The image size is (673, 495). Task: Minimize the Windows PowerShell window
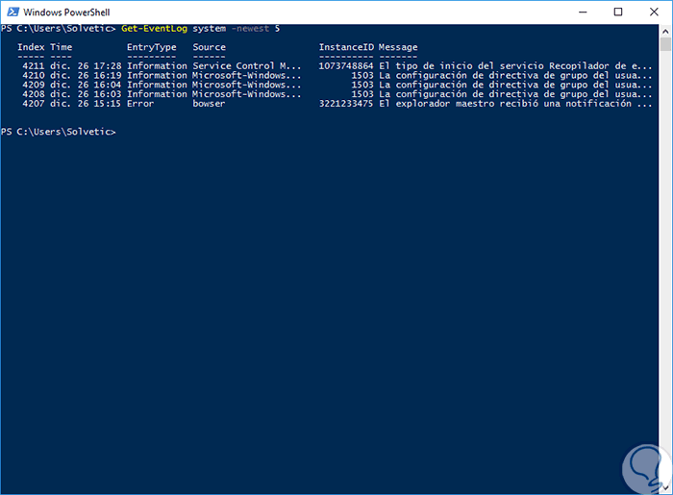[x=583, y=12]
